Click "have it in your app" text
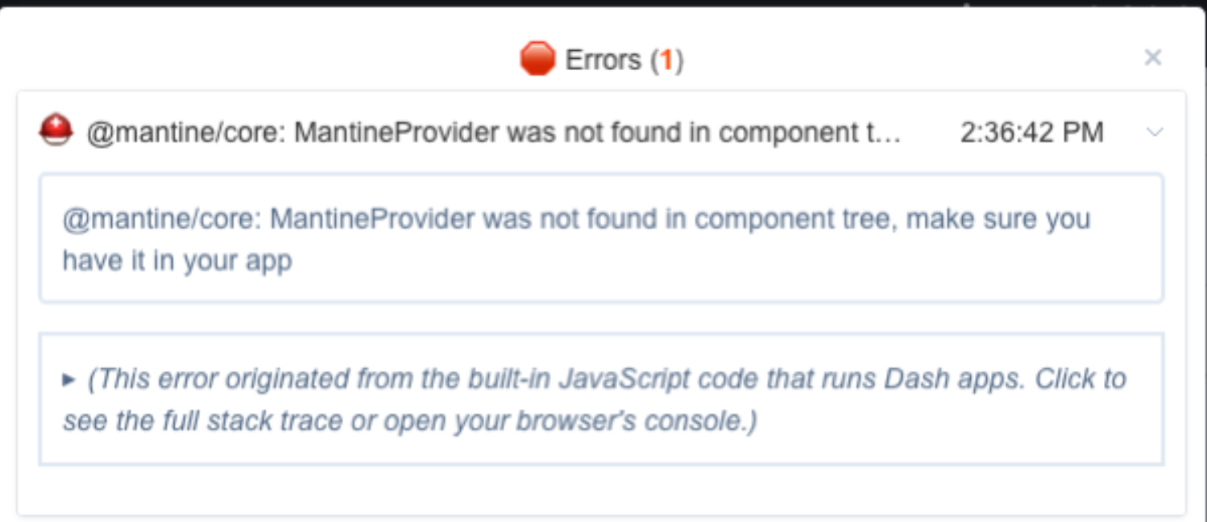Screen dimensions: 1207x522 177,261
